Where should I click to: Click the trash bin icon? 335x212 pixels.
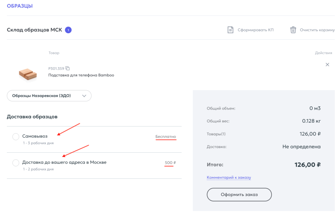293,30
